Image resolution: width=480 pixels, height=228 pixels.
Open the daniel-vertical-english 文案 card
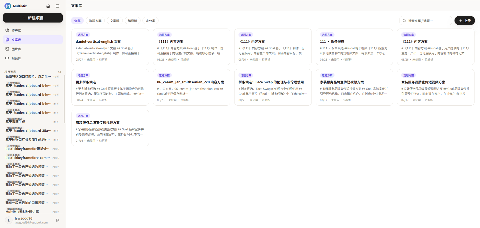click(110, 47)
